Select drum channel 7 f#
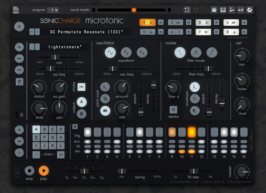 (x=203, y=32)
